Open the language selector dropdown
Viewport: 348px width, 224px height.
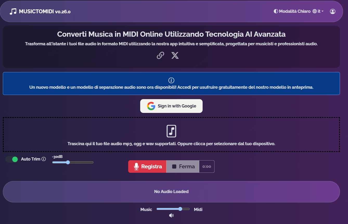click(x=320, y=11)
